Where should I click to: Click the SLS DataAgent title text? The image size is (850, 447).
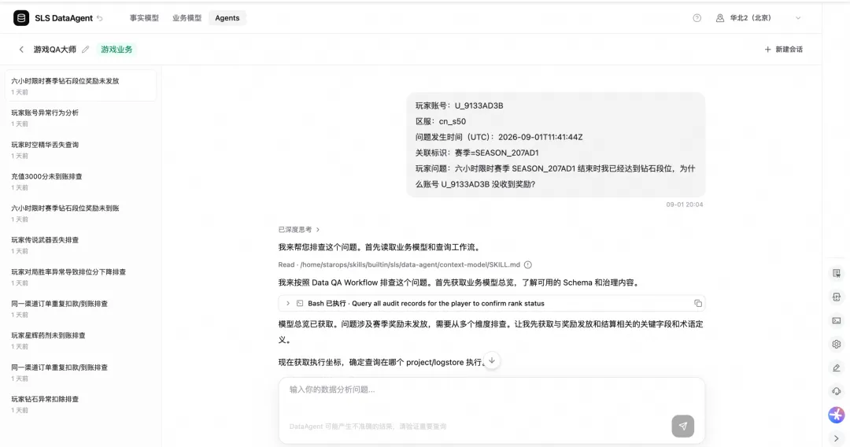[x=64, y=18]
